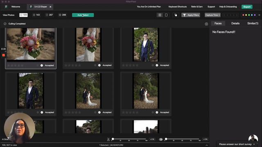Screen dimensions: 262x147
Task: Click the plus on short survey prompt
Action: point(254,144)
